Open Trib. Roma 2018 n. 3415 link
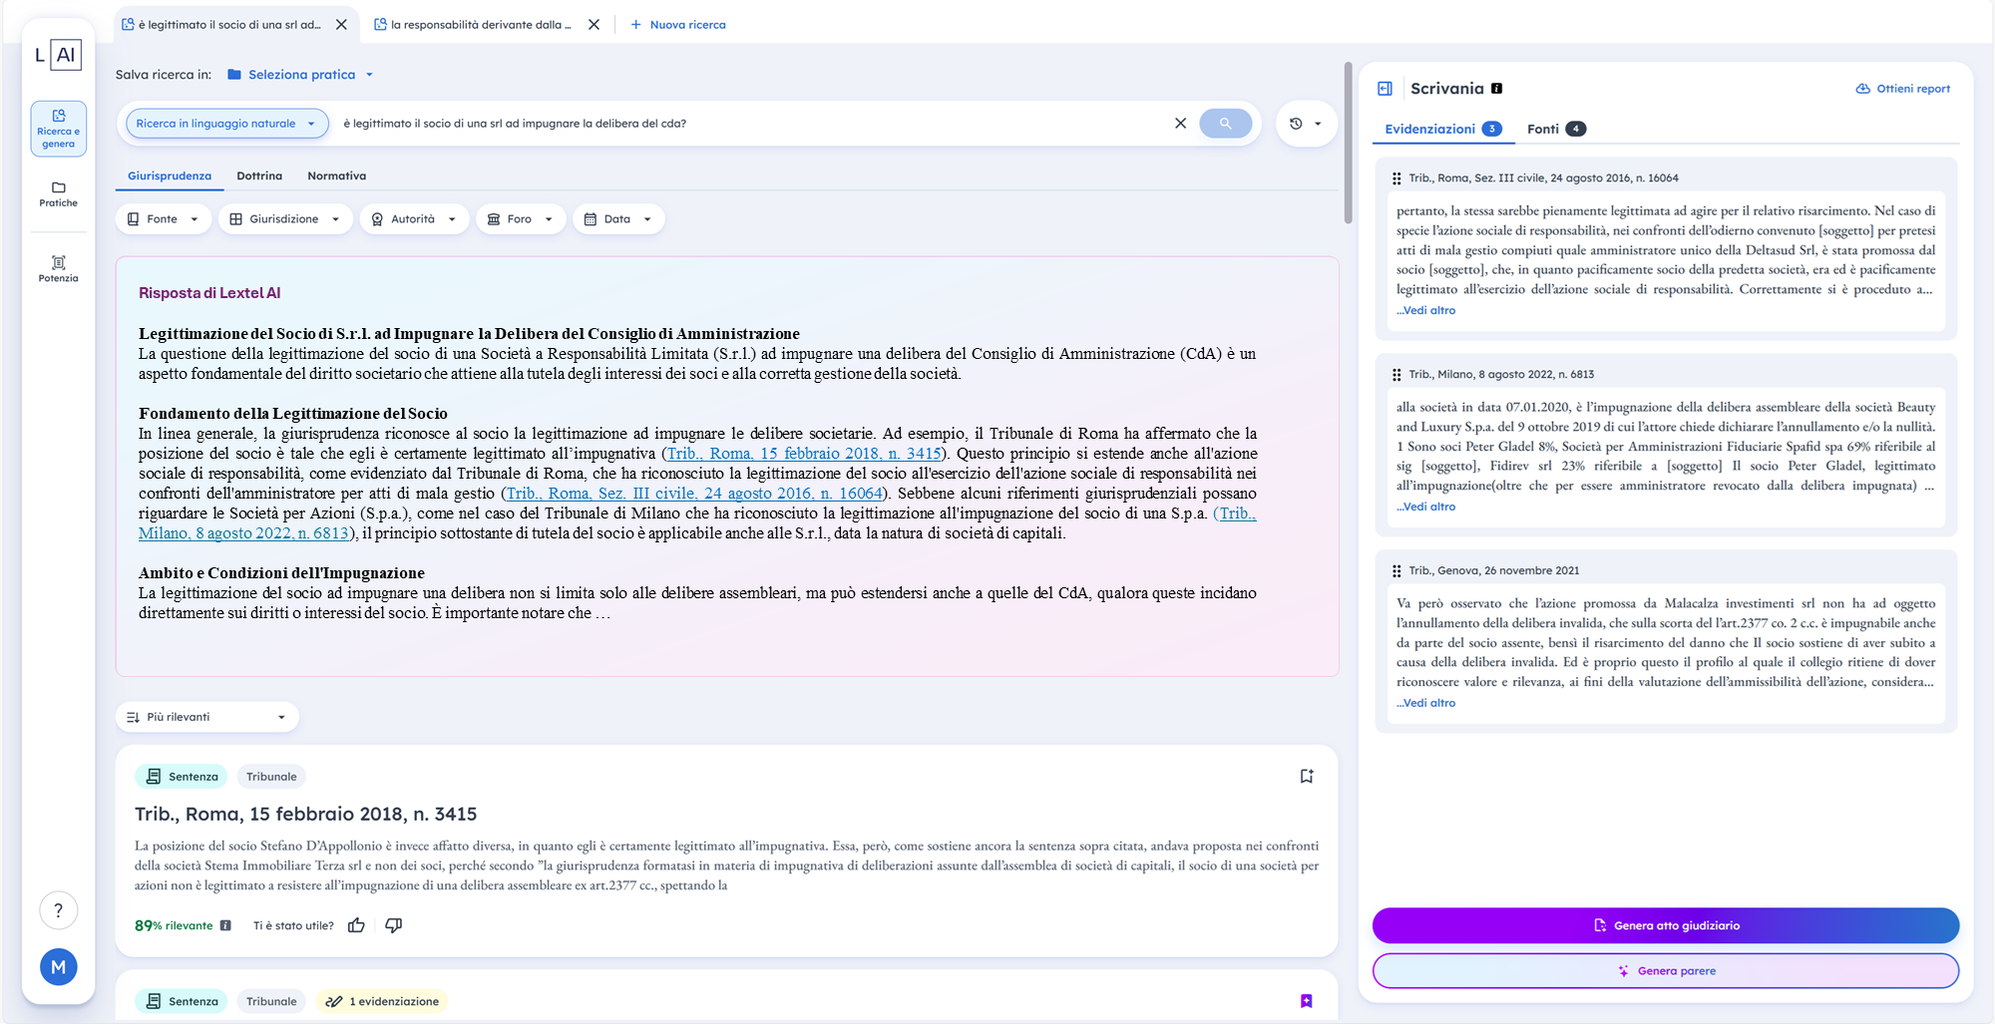Viewport: 1995px width, 1024px height. tap(803, 454)
